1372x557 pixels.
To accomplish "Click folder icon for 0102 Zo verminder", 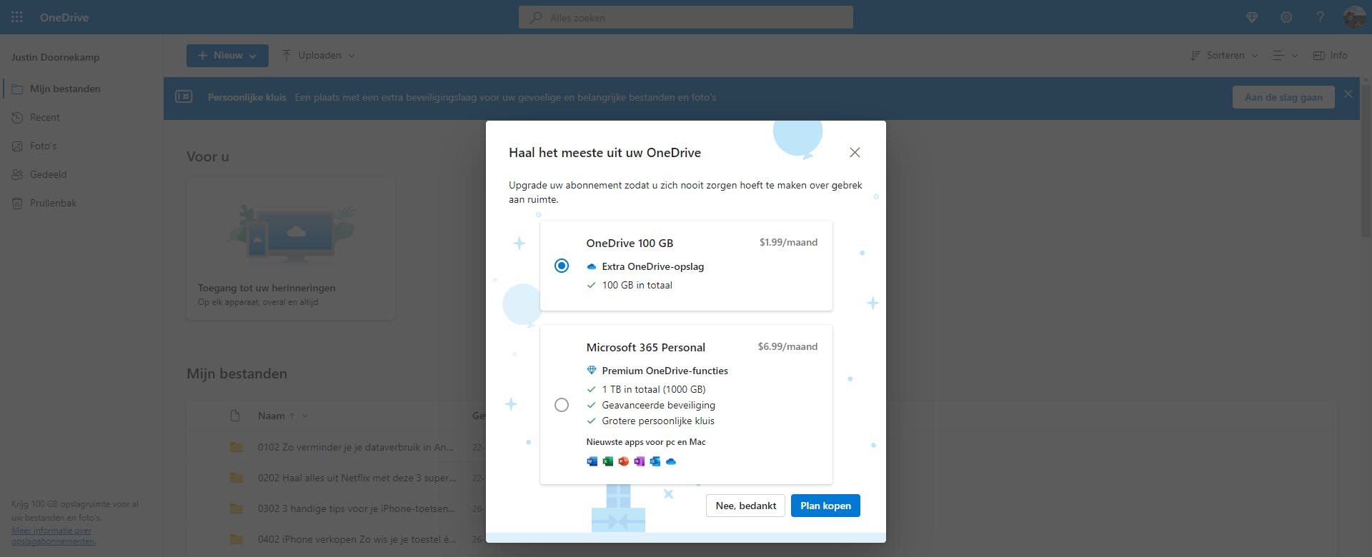I will pos(237,447).
